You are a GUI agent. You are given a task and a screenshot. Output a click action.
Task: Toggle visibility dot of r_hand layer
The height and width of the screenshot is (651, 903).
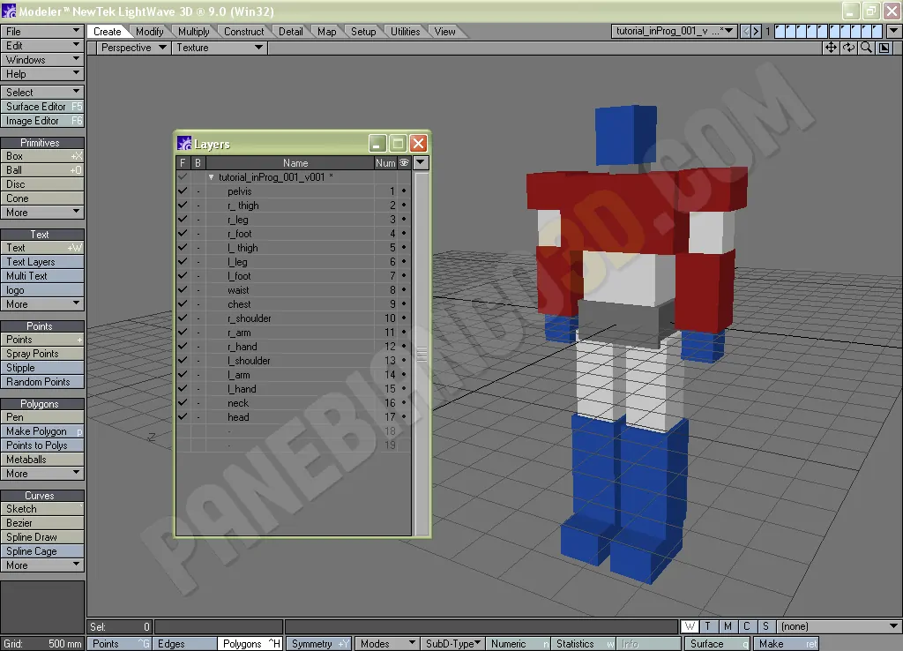pos(404,347)
